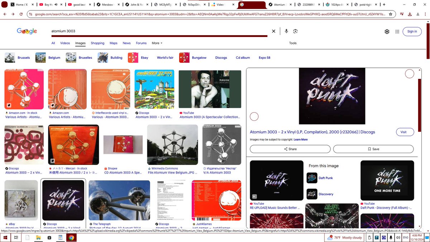Image resolution: width=430 pixels, height=242 pixels.
Task: Reload the page
Action: pos(21,14)
